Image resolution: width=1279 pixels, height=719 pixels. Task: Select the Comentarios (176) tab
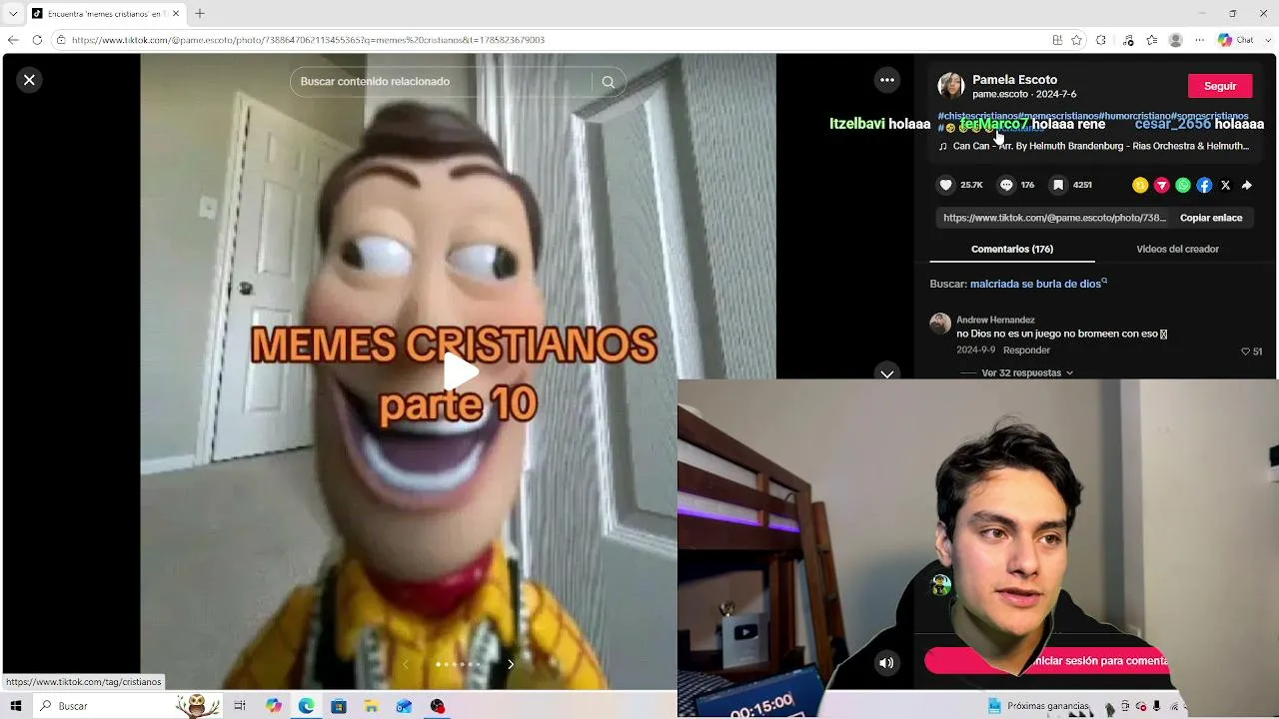(1012, 249)
